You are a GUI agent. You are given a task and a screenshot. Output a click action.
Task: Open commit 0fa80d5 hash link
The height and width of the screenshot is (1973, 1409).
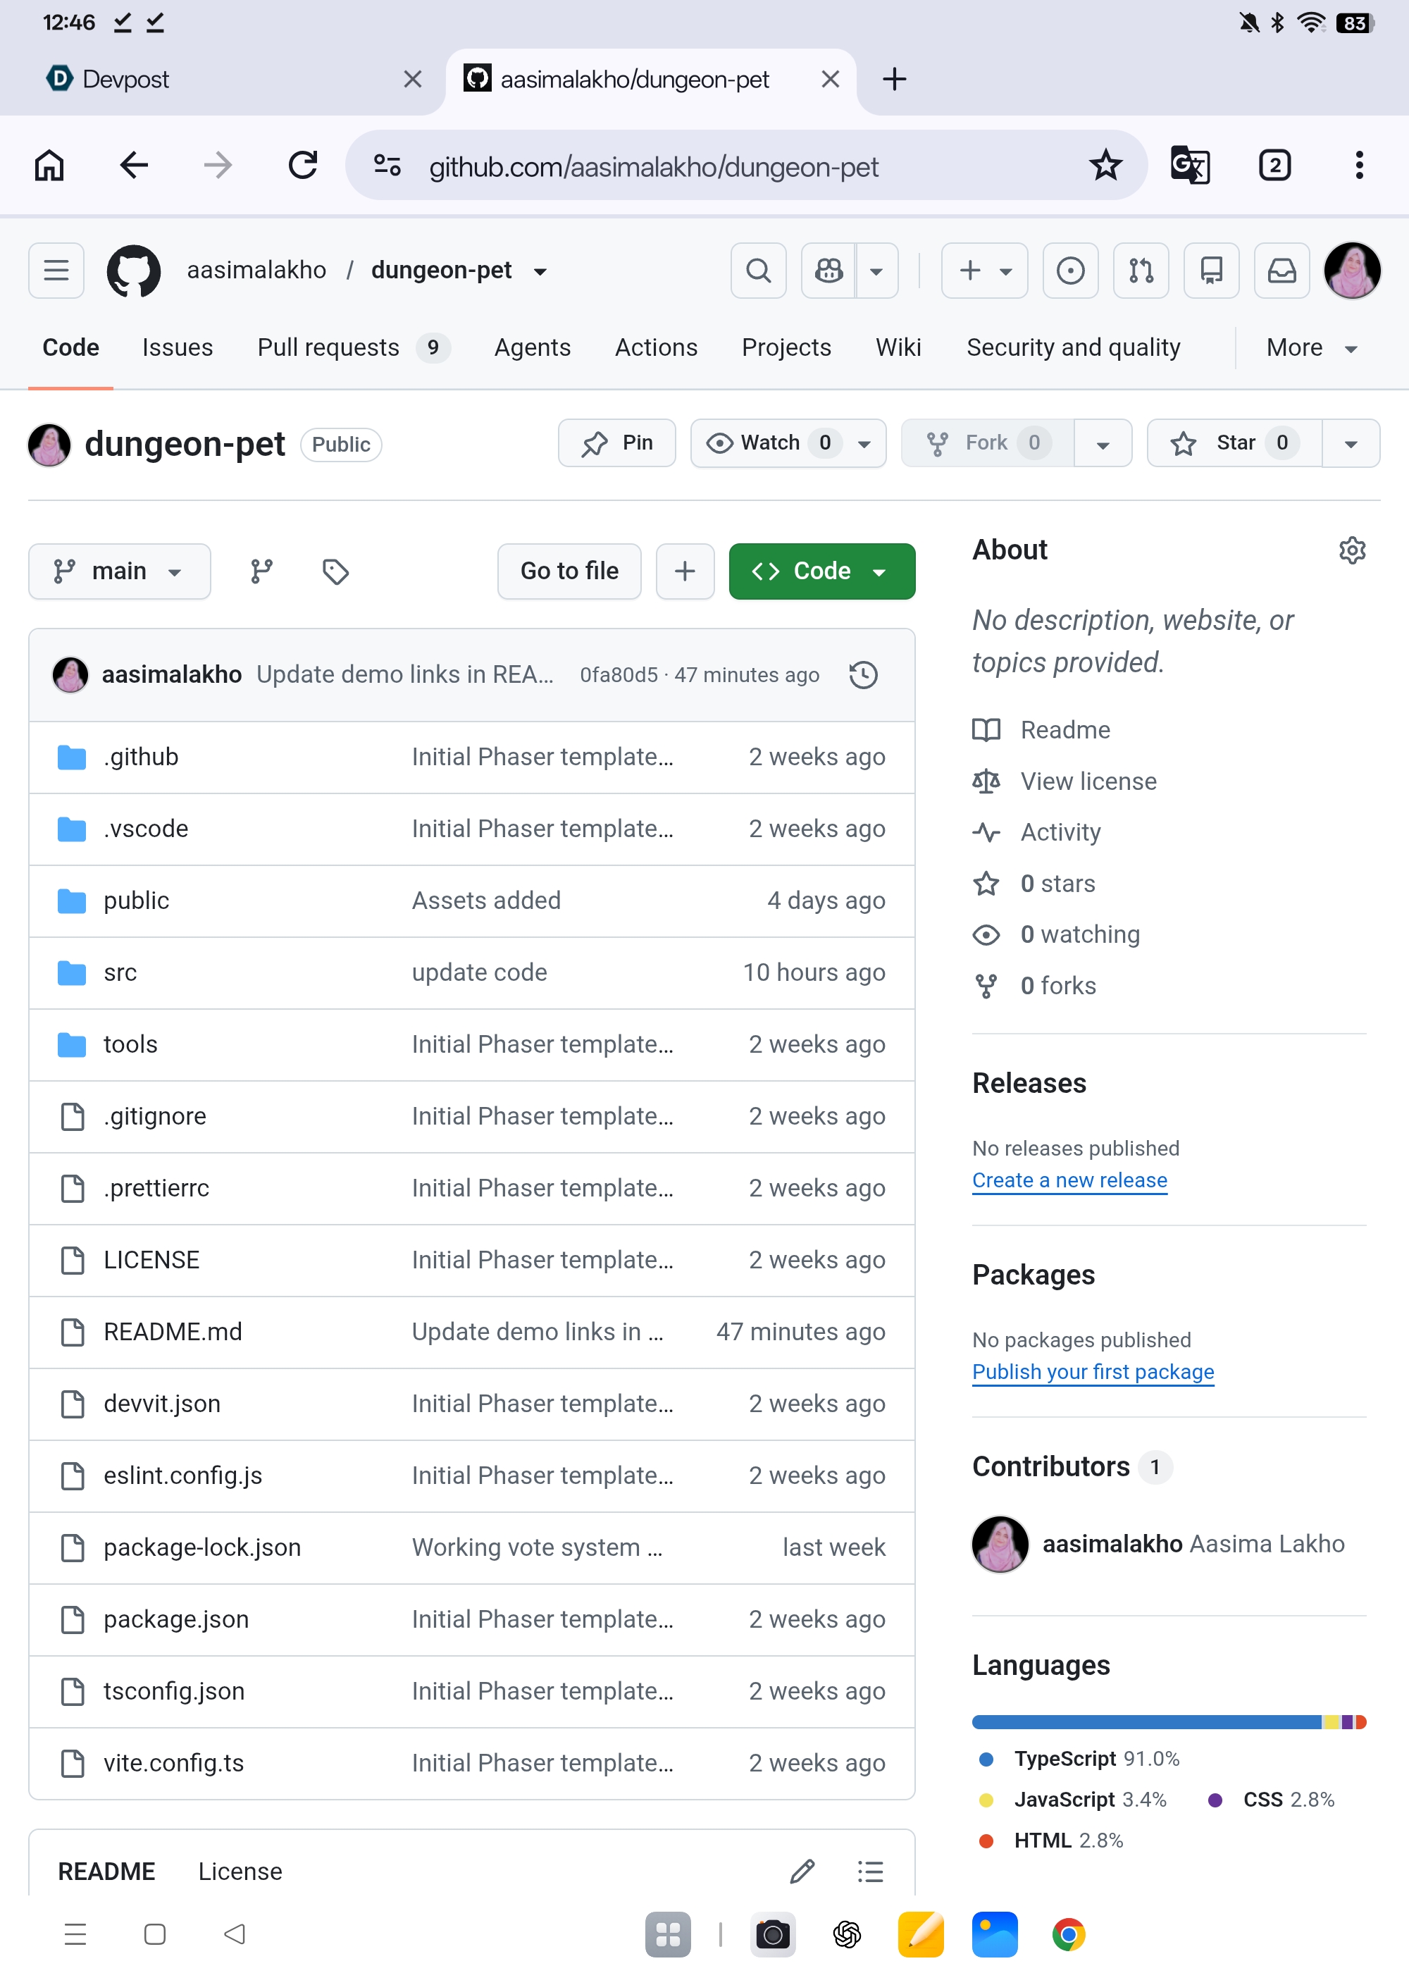[x=619, y=675]
